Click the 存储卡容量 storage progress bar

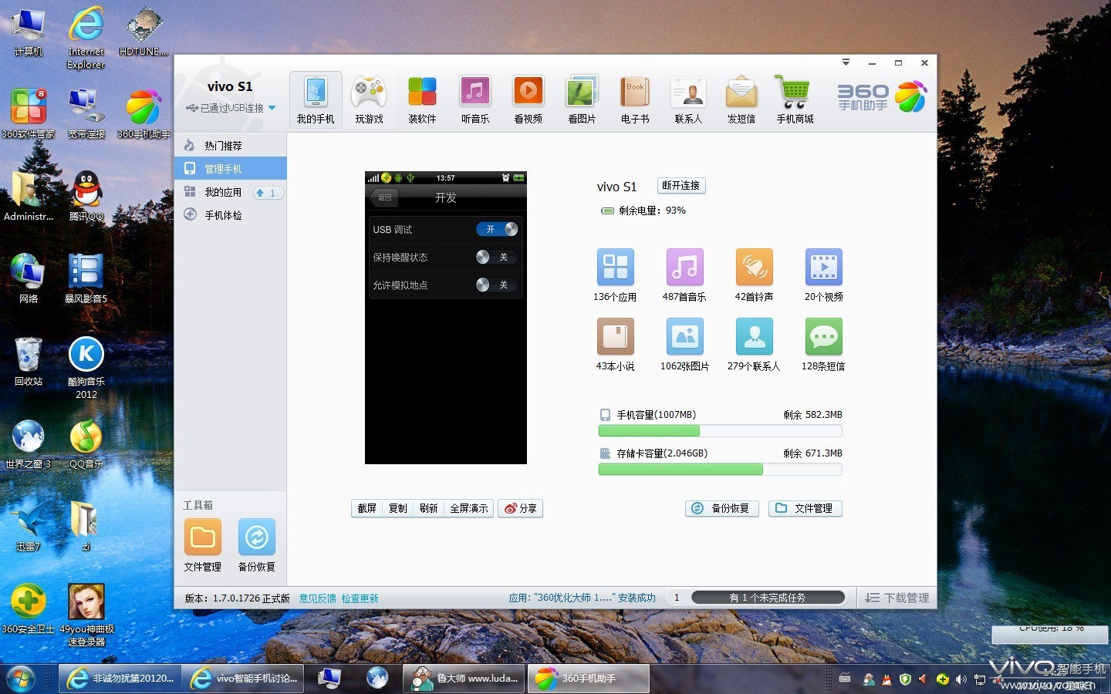click(720, 470)
